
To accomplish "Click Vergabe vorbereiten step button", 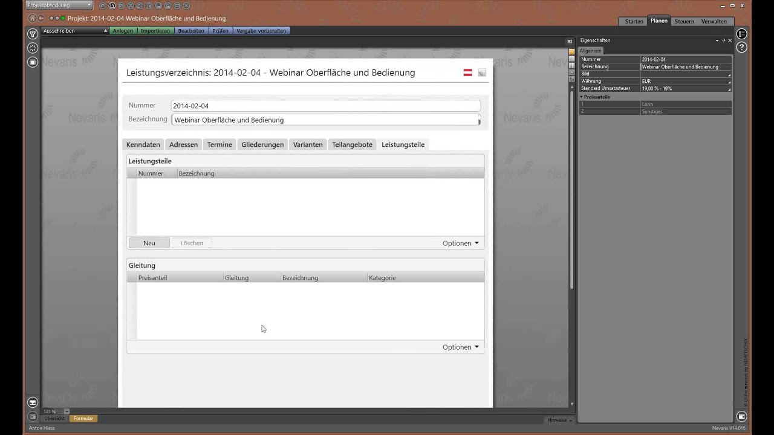I will click(x=261, y=31).
